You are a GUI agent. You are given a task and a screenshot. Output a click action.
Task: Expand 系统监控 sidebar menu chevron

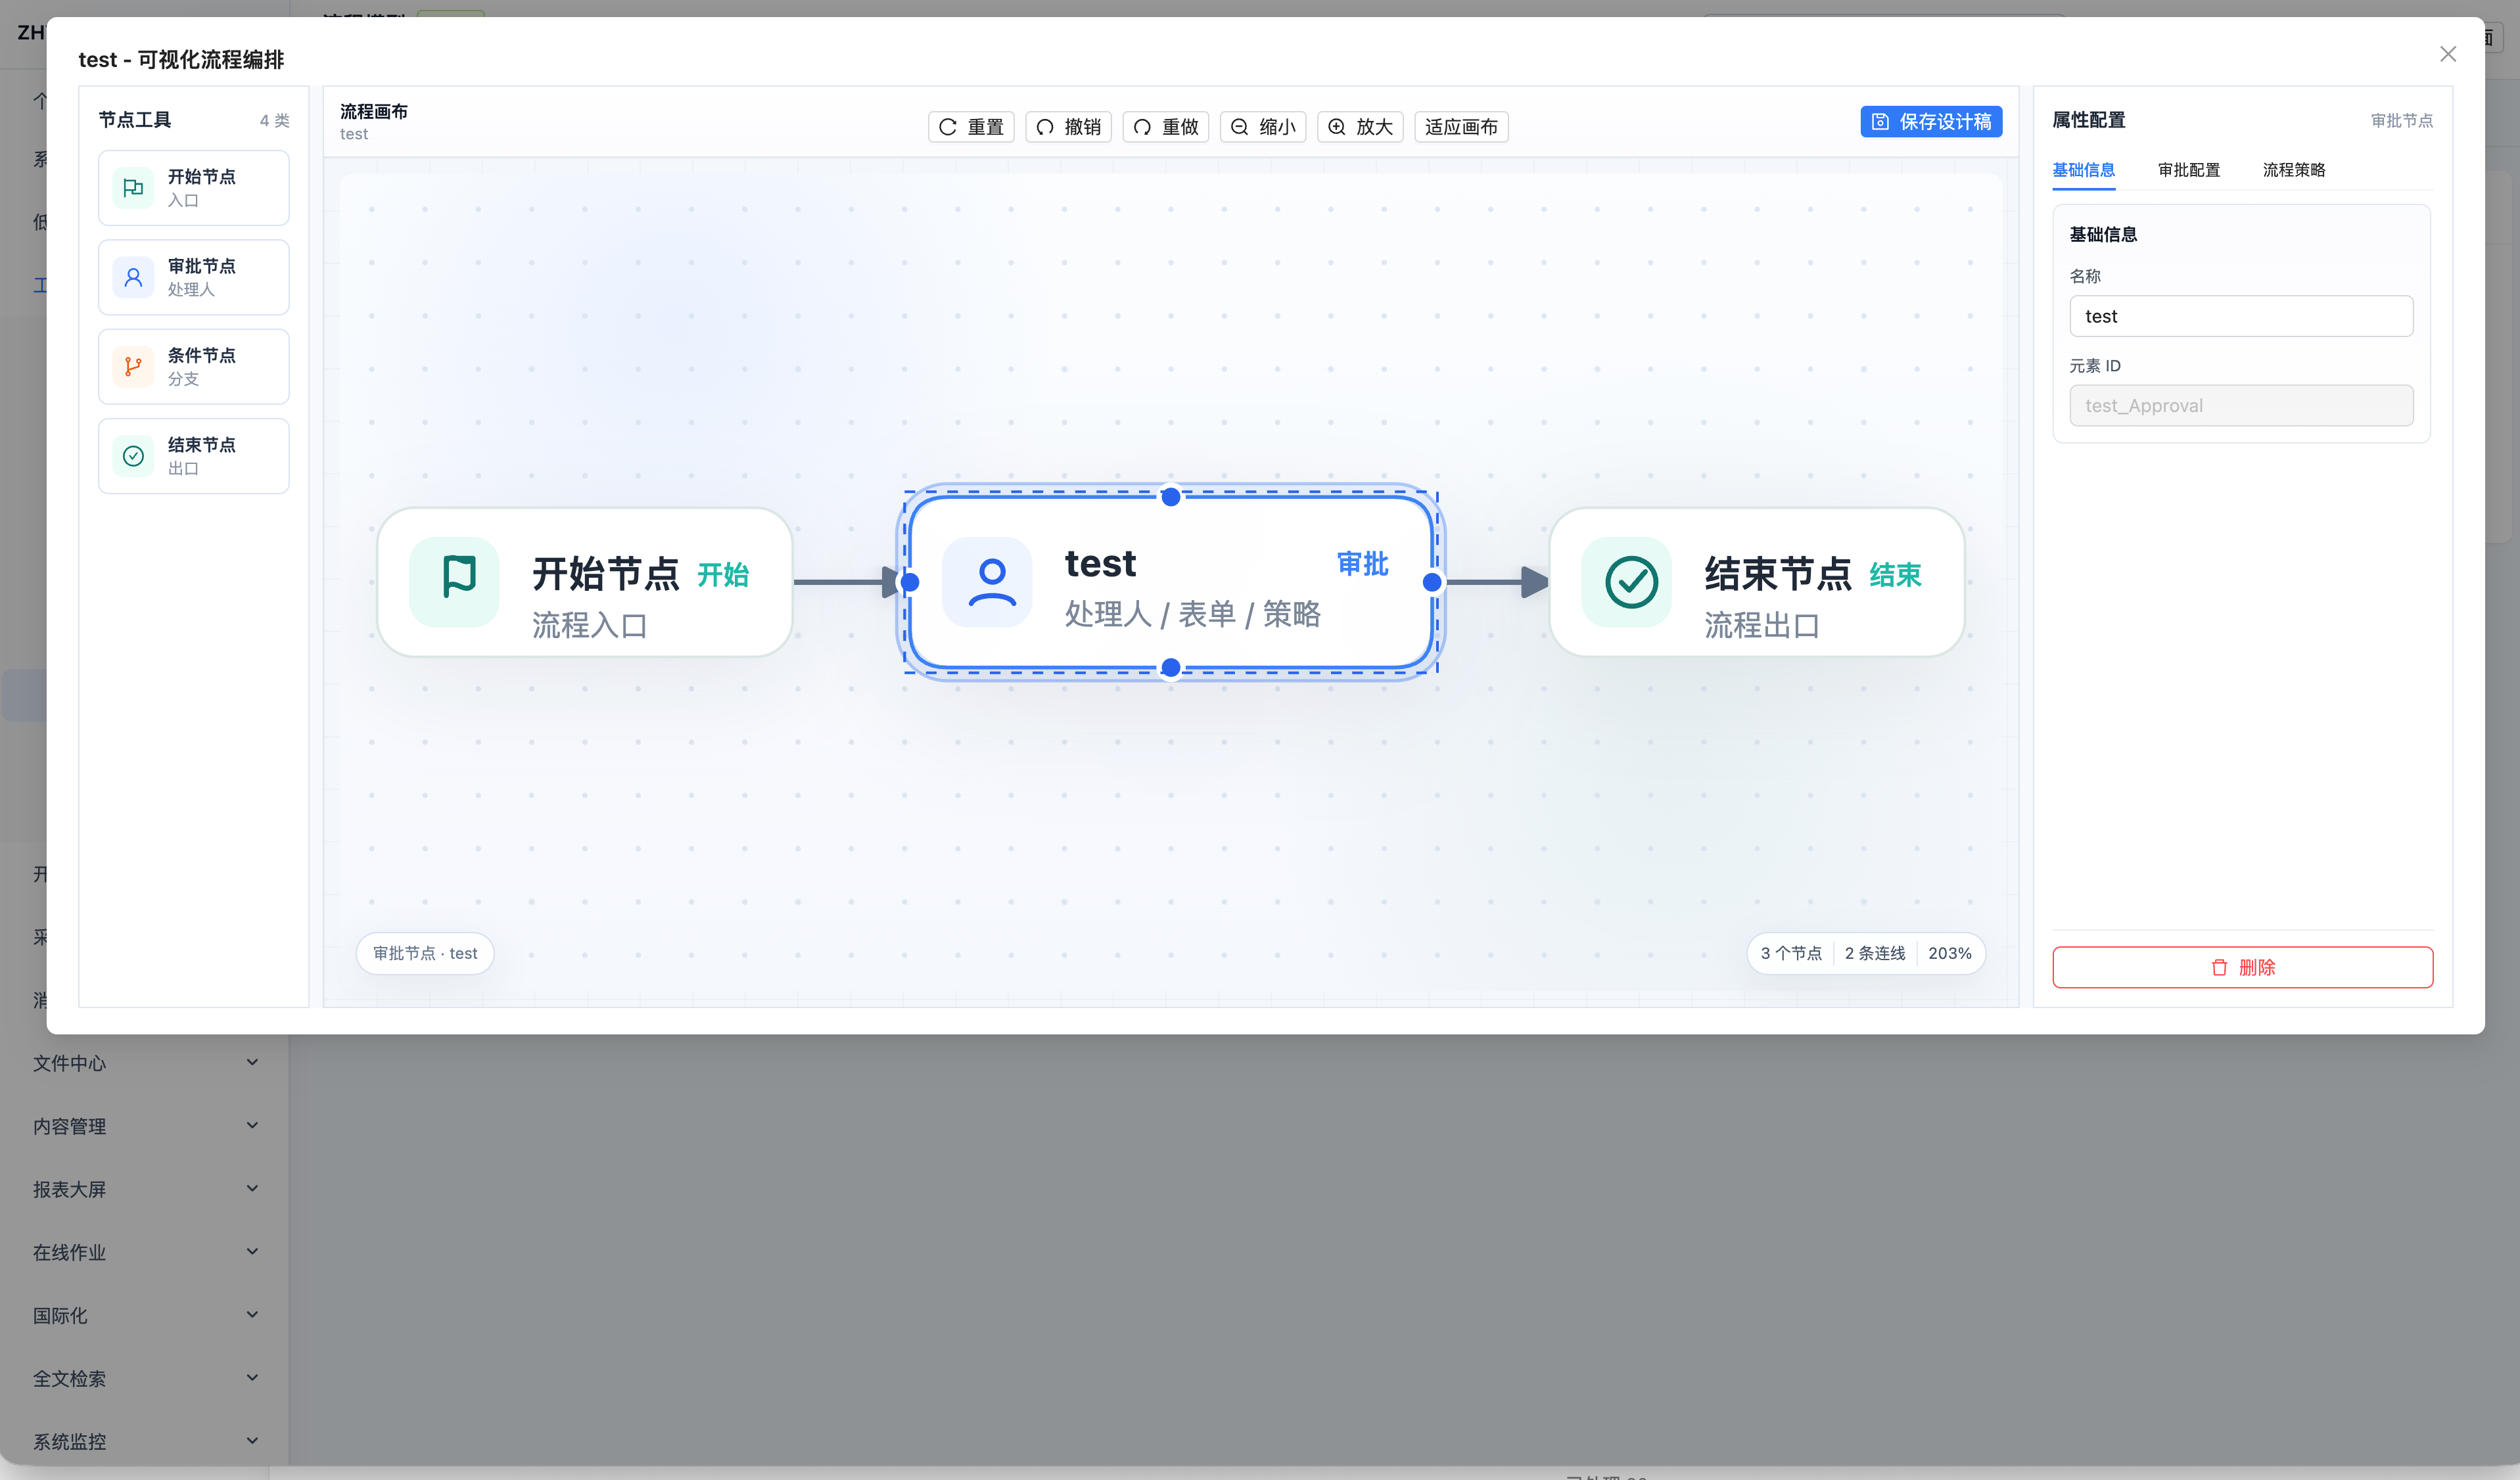[253, 1440]
